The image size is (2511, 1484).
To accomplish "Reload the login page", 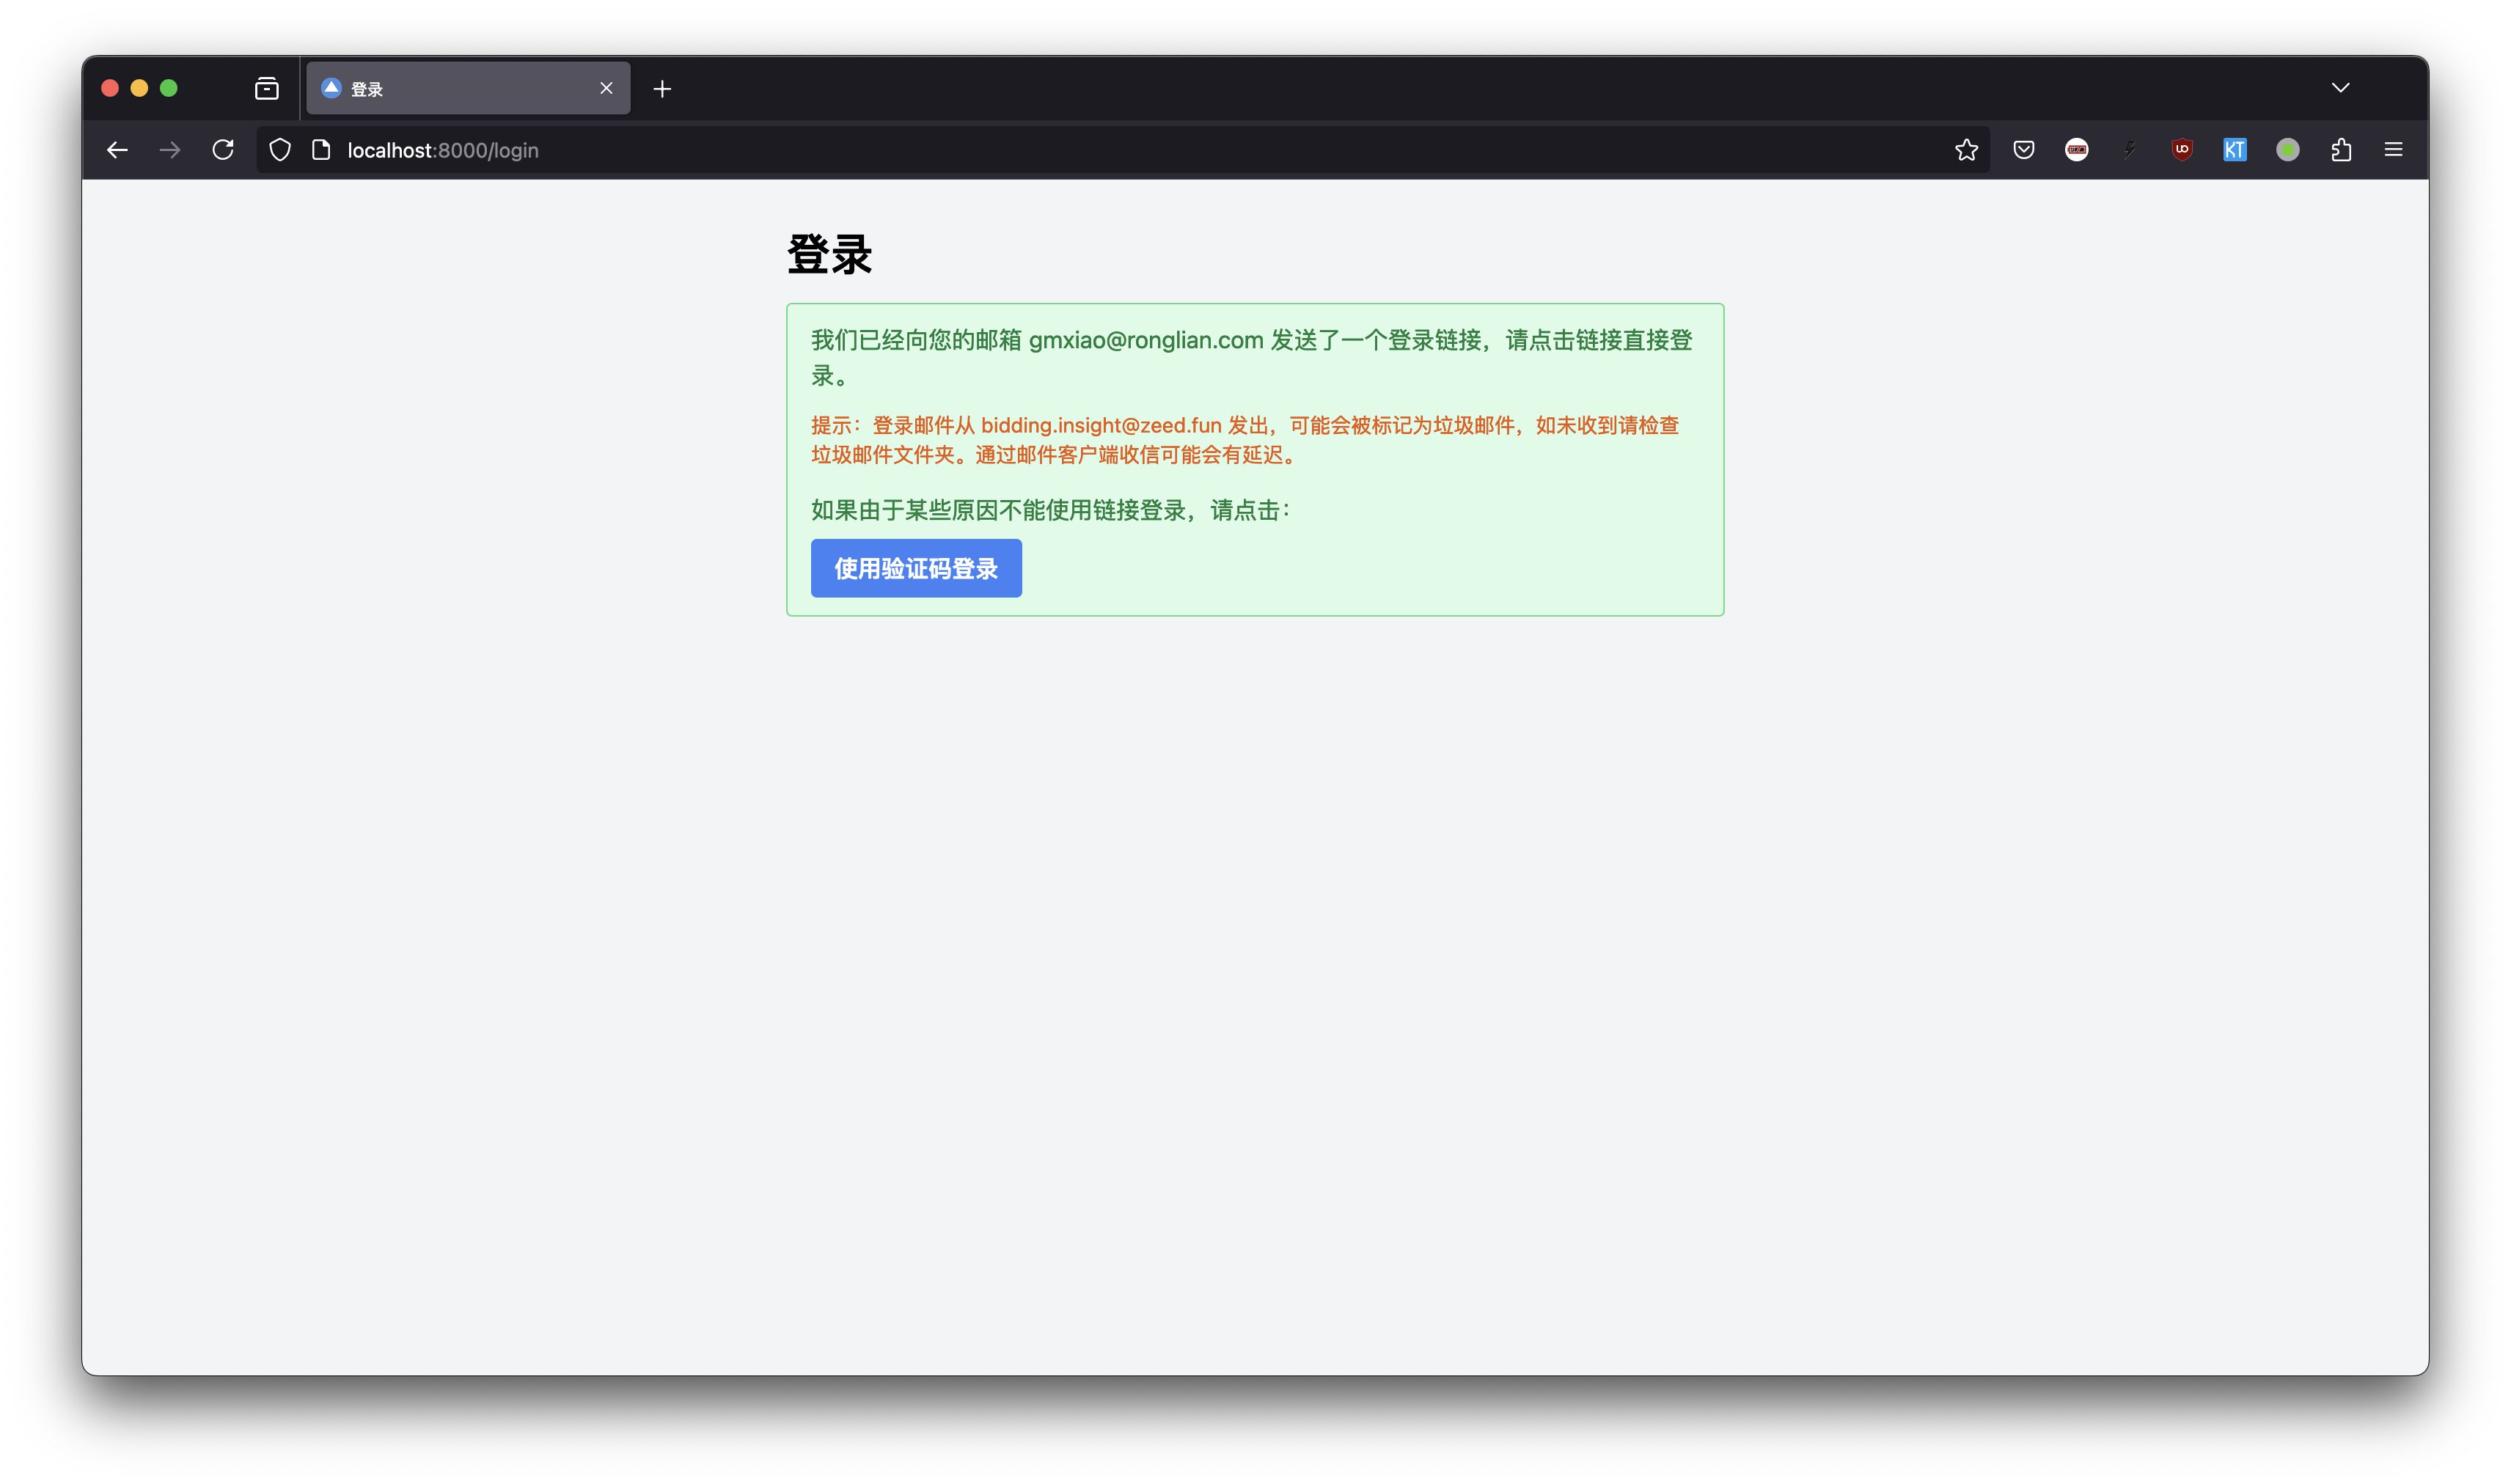I will [223, 150].
